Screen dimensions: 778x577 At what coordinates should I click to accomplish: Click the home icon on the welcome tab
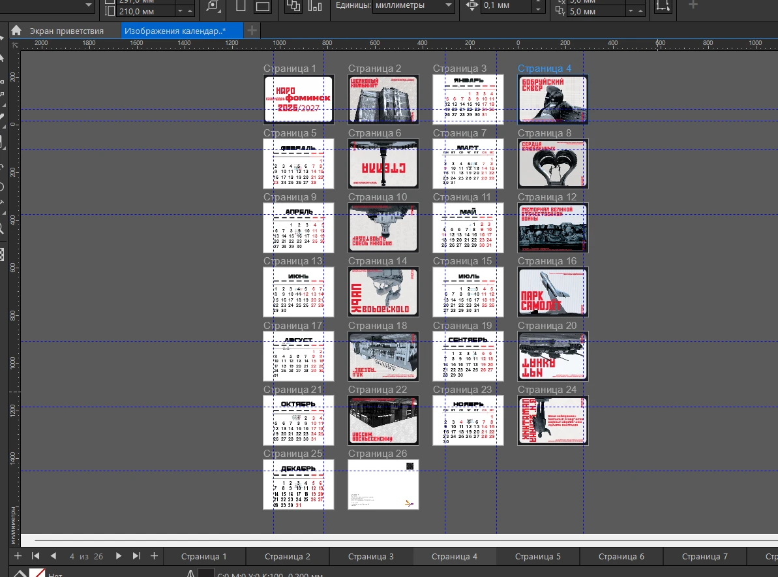tap(16, 31)
